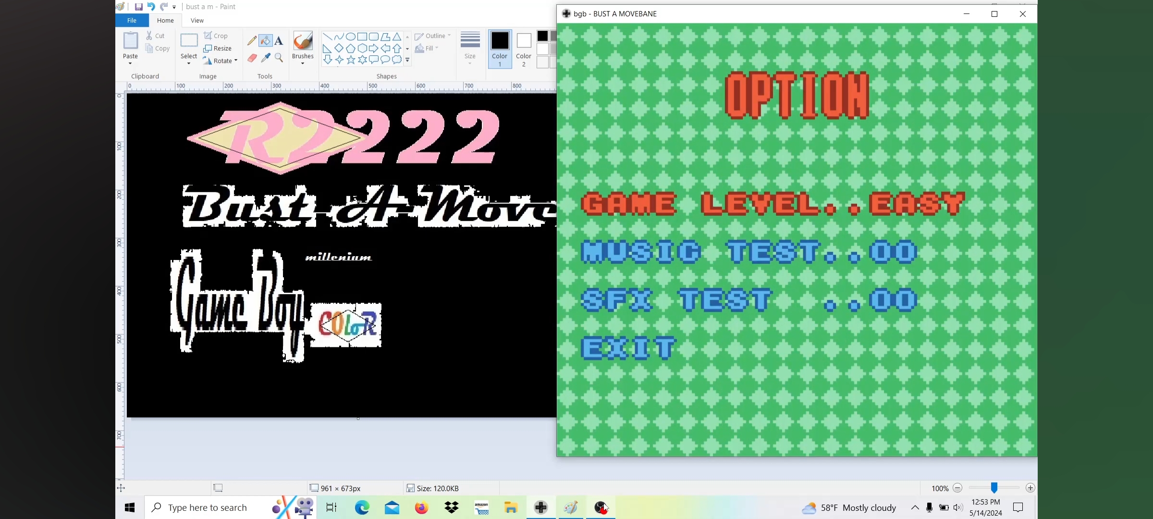Click the zoom in plus button
Screen dimensions: 1153x519
coord(1030,488)
